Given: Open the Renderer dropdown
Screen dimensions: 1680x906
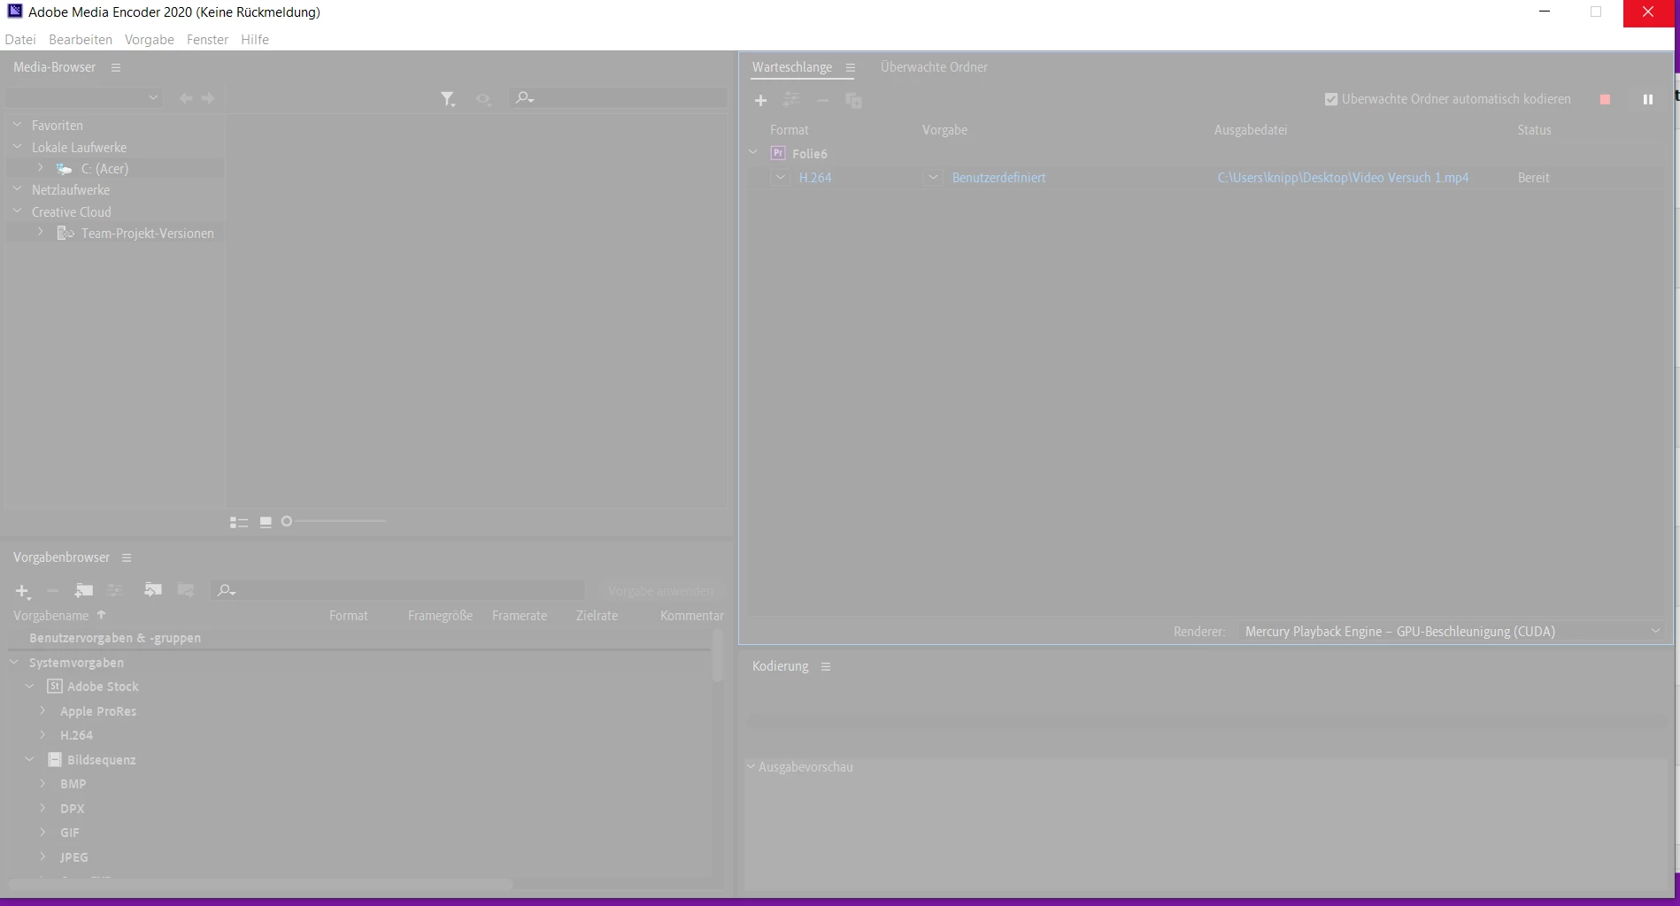Looking at the screenshot, I should point(1450,631).
